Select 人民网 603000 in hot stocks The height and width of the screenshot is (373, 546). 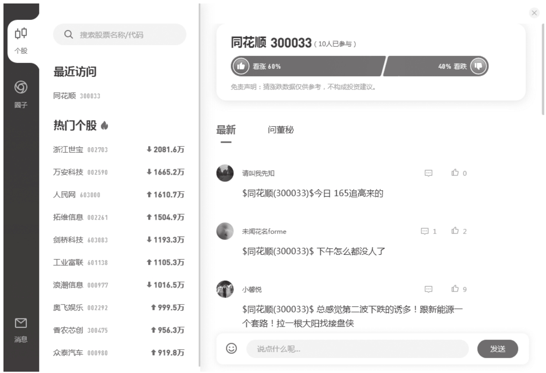[x=119, y=195]
